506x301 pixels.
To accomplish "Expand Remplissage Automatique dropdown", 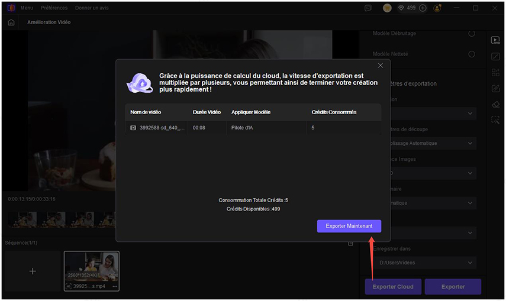I will coord(470,143).
